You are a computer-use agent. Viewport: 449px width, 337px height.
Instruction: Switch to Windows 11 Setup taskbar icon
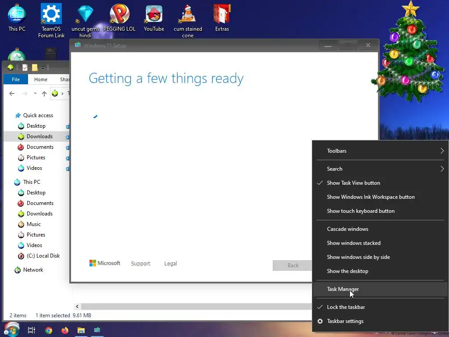click(x=97, y=330)
